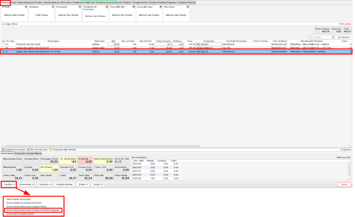Toggle checkbox for LOREAL BB CREAM row
355x217 pixels.
tap(3, 52)
